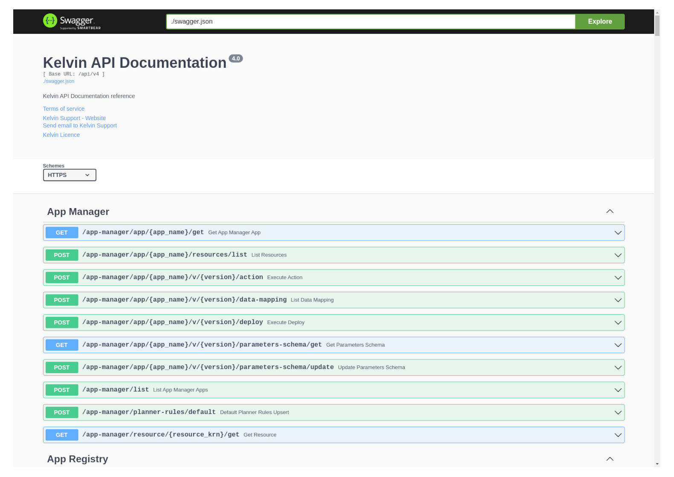Expand Get App Manager App endpoint arrow
Viewport: 674px width, 477px height.
point(617,233)
